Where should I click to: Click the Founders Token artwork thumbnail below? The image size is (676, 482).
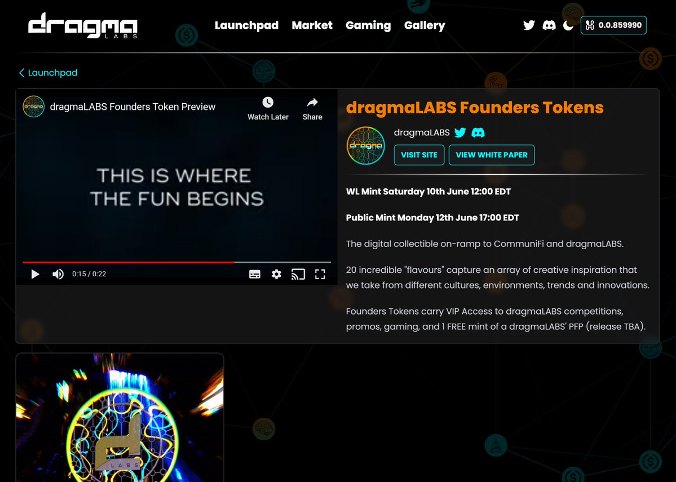coord(120,420)
